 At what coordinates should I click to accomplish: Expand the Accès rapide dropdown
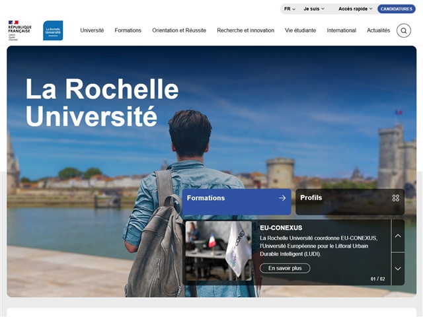(x=356, y=9)
